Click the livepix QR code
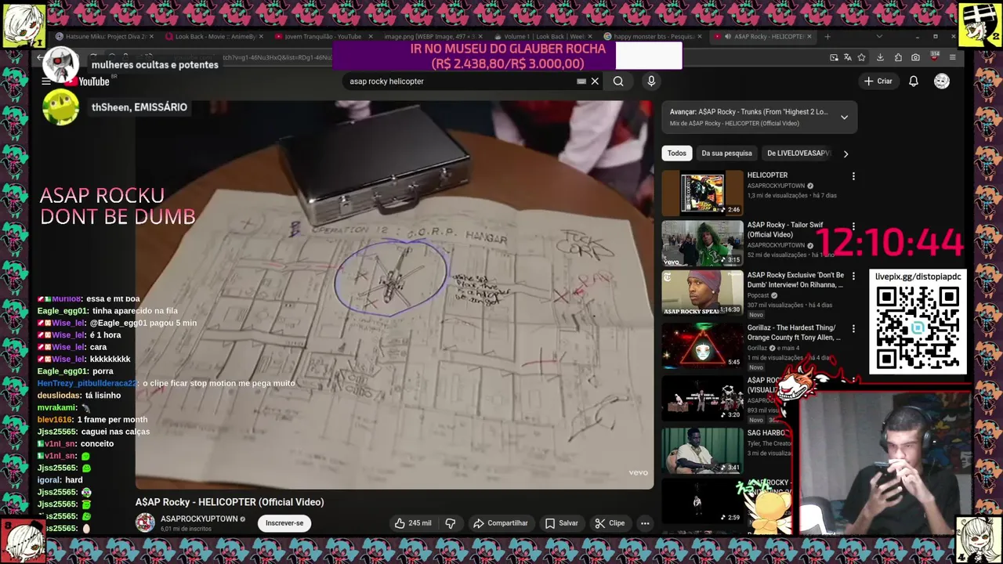The height and width of the screenshot is (564, 1003). (918, 327)
